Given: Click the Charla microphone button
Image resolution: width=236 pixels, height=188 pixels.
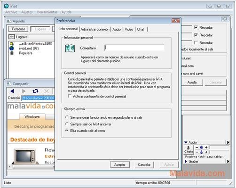Looking at the screenshot, I should pyautogui.click(x=189, y=149).
